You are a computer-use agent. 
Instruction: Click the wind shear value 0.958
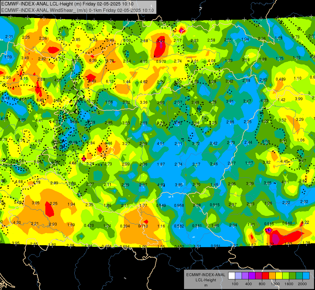(179, 206)
